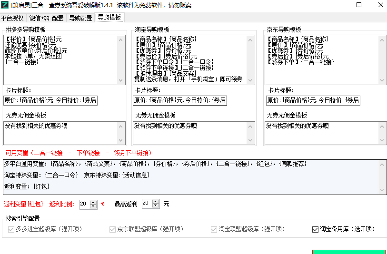The width and height of the screenshot is (387, 254).
Task: Click the green button at bottom right
Action: pyautogui.click(x=348, y=252)
